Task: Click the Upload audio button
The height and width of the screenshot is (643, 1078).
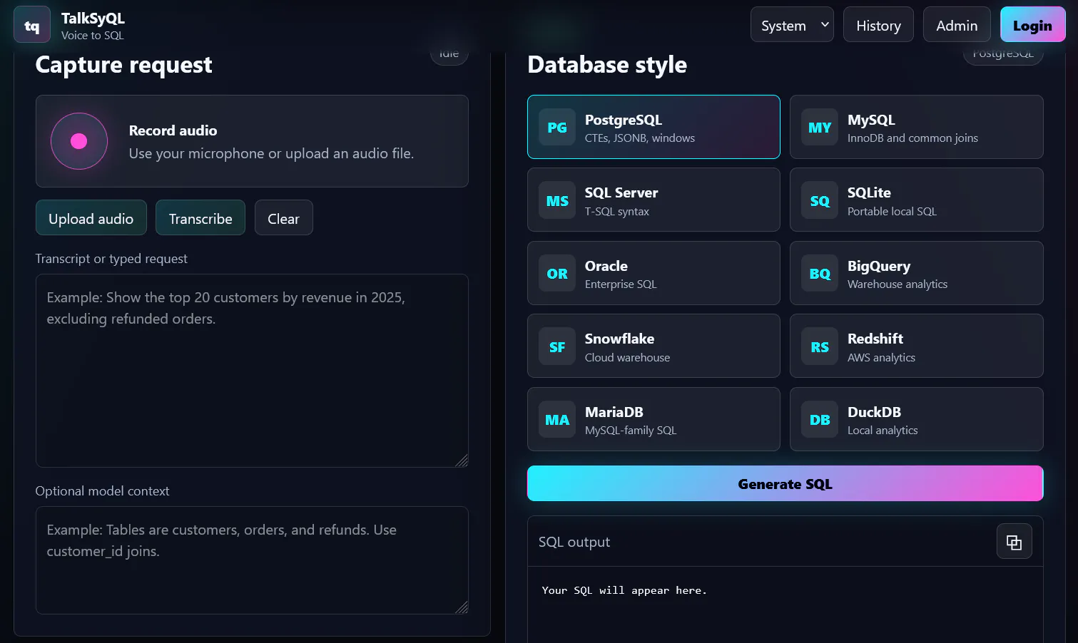Action: pyautogui.click(x=91, y=218)
